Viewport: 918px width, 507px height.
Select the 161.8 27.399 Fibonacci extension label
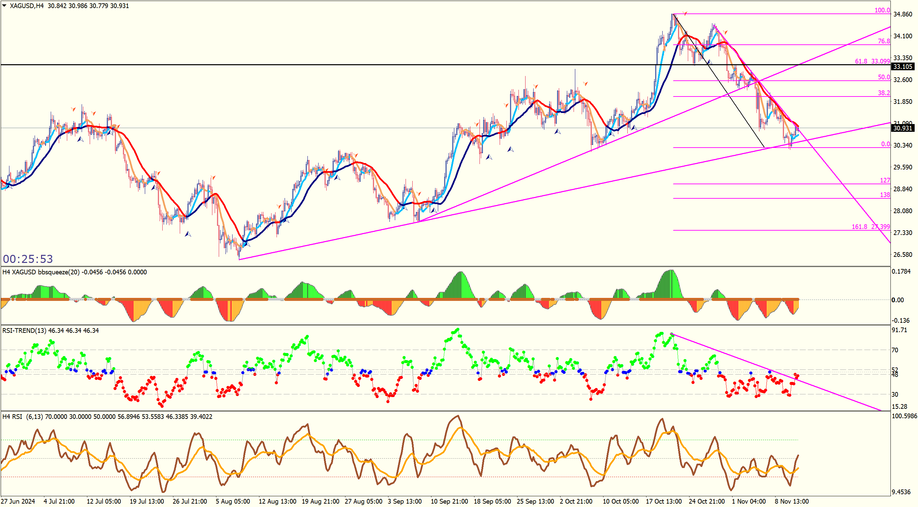[870, 227]
